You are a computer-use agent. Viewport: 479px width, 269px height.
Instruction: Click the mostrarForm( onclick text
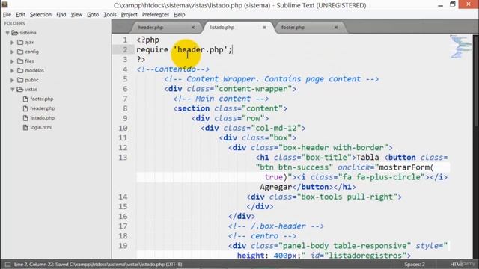[406, 167]
